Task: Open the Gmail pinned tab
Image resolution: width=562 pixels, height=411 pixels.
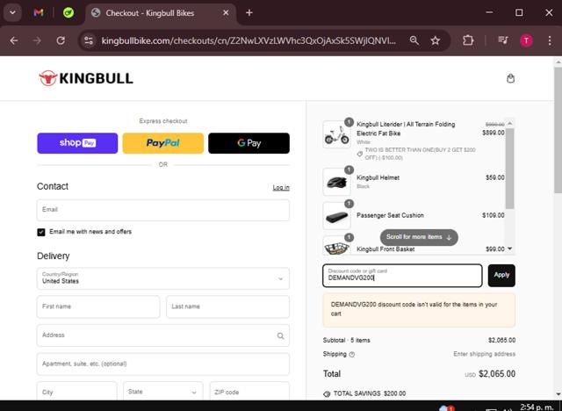Action: (x=39, y=13)
